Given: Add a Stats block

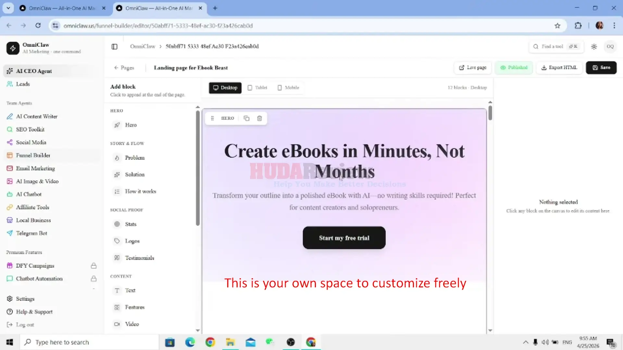Looking at the screenshot, I should click(x=131, y=224).
